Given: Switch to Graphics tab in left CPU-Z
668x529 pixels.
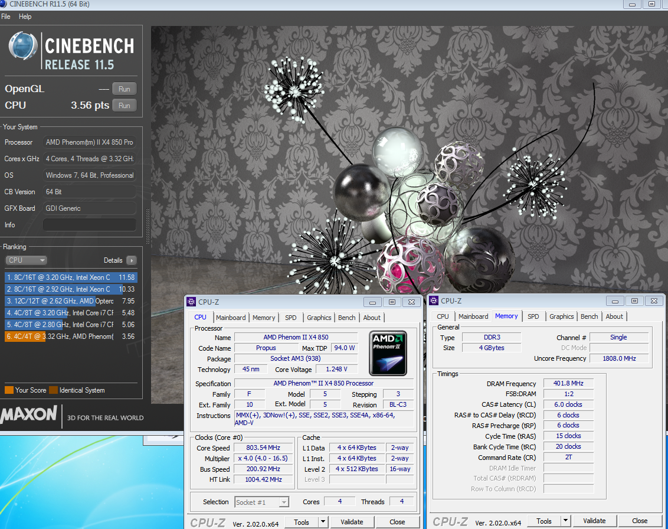Looking at the screenshot, I should (319, 318).
